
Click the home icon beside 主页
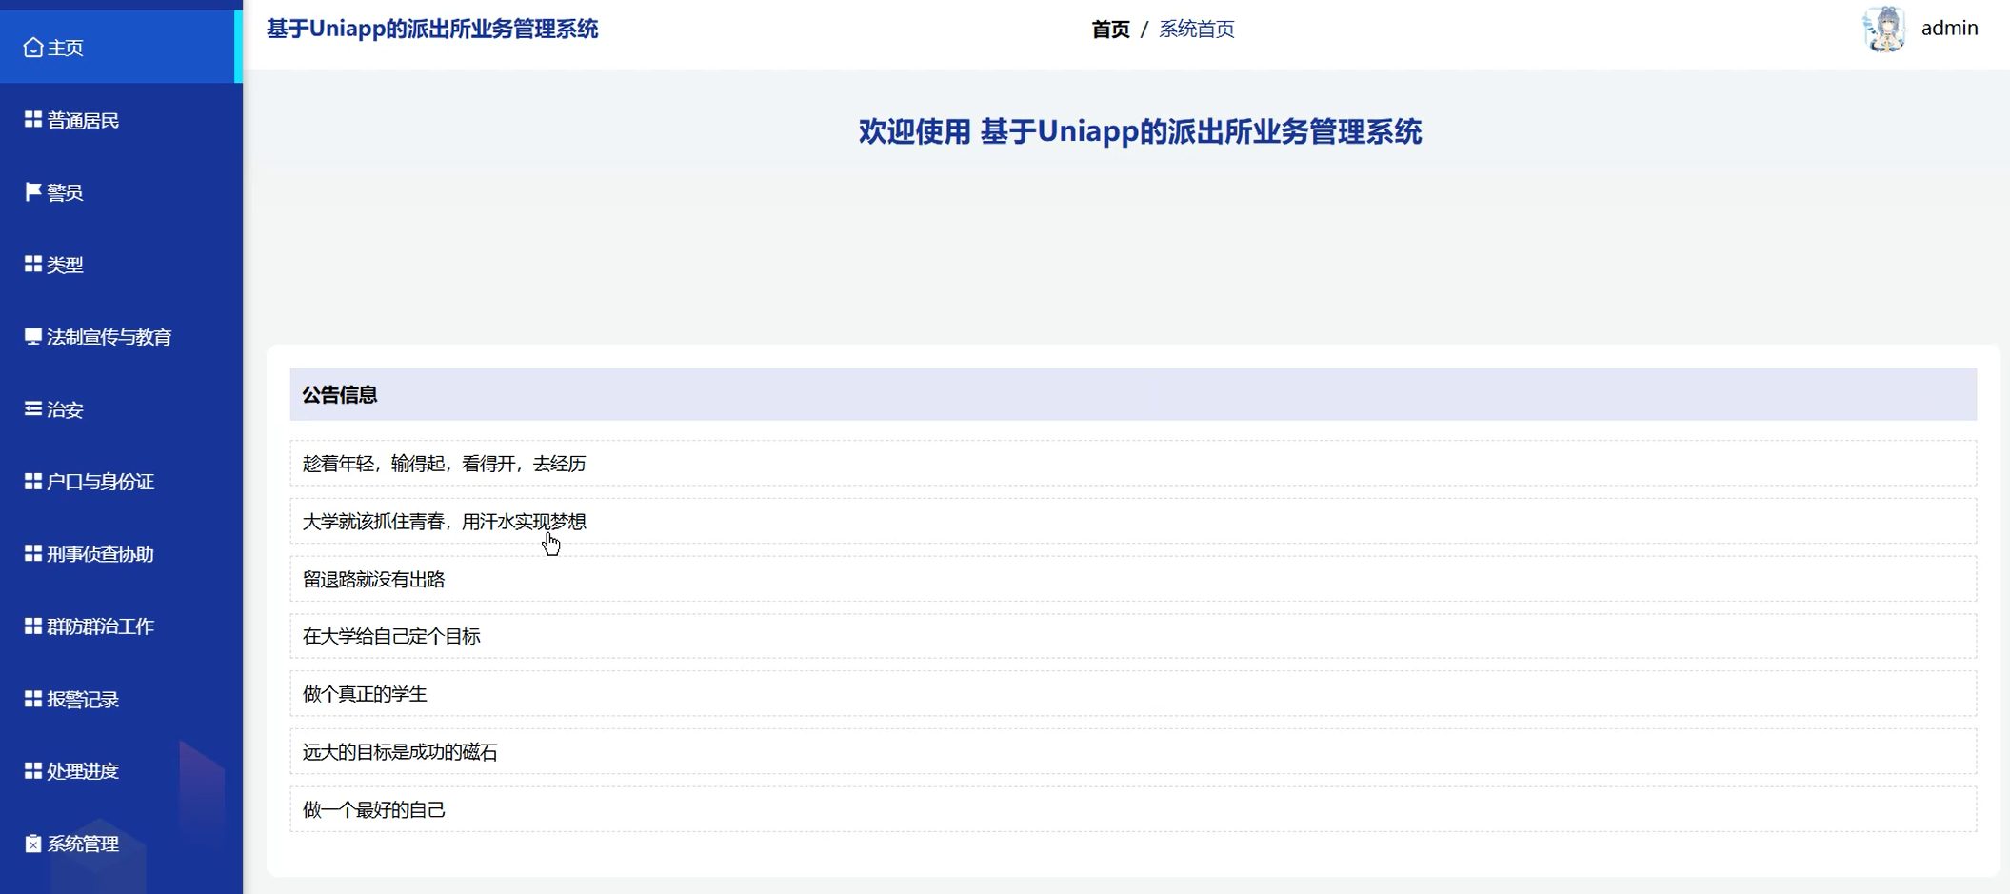click(33, 48)
